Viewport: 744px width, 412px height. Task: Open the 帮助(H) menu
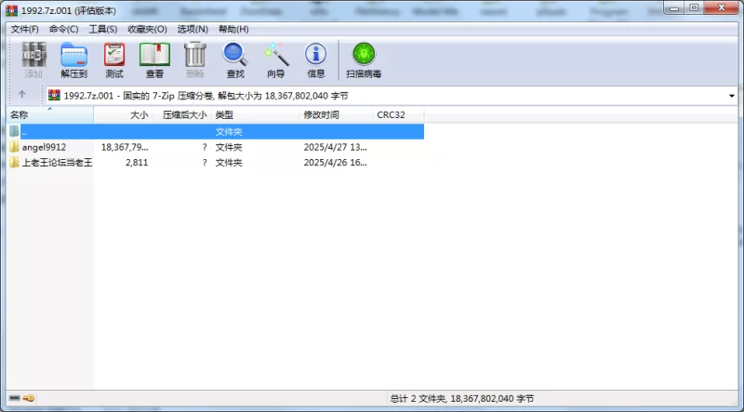[x=233, y=29]
